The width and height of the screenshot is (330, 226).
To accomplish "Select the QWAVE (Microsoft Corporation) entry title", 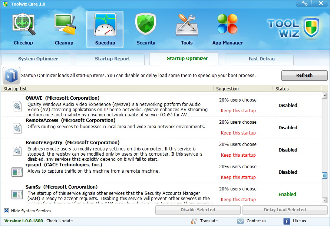I will [x=63, y=98].
